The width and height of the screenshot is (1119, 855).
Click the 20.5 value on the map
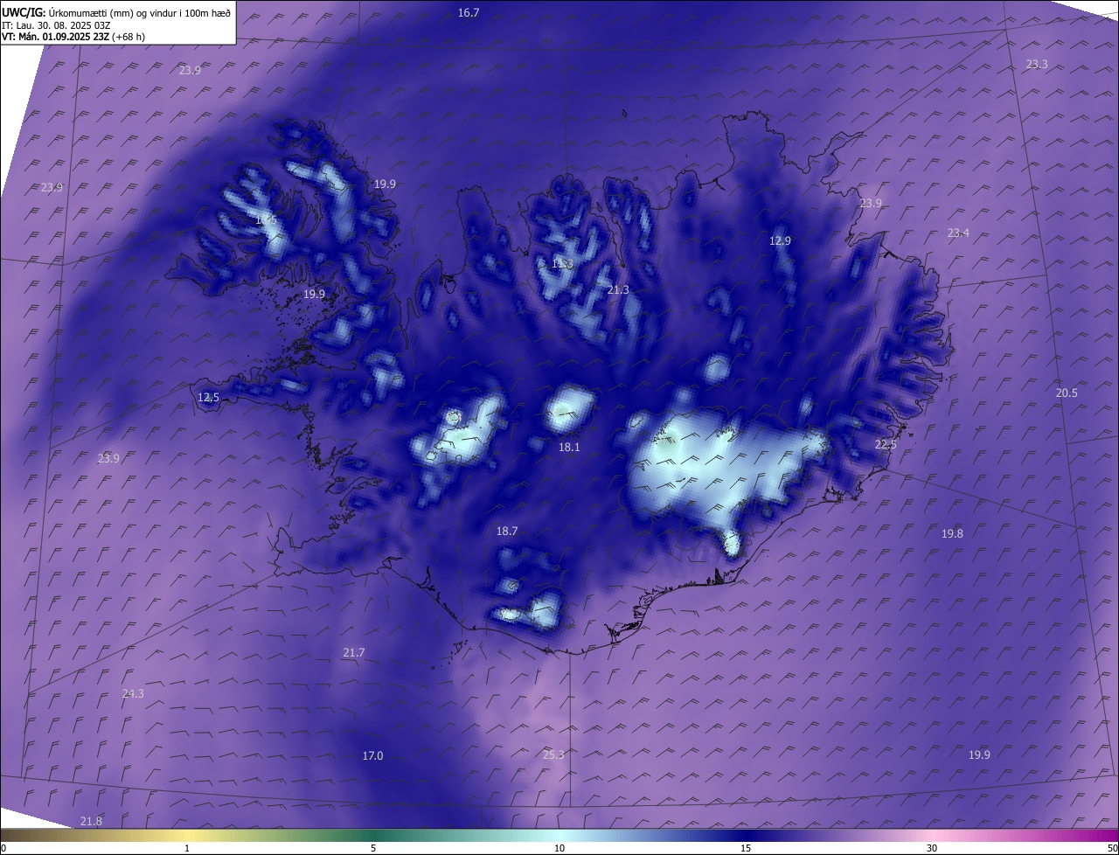tap(1067, 393)
